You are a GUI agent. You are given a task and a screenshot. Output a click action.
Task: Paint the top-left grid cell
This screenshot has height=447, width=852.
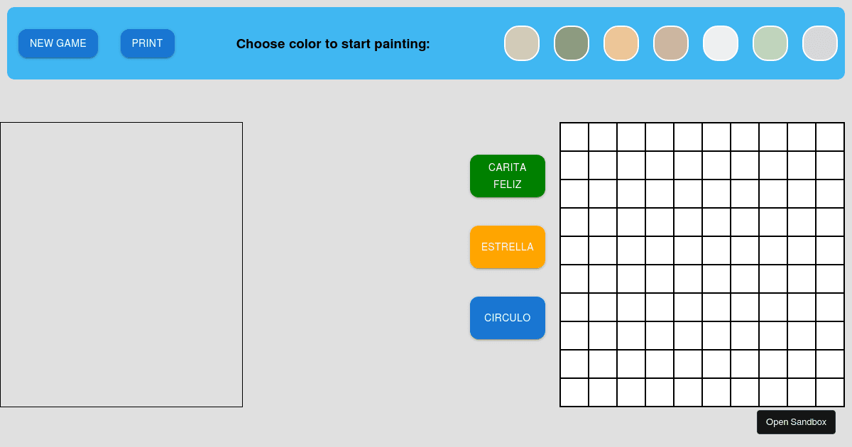[x=574, y=136]
